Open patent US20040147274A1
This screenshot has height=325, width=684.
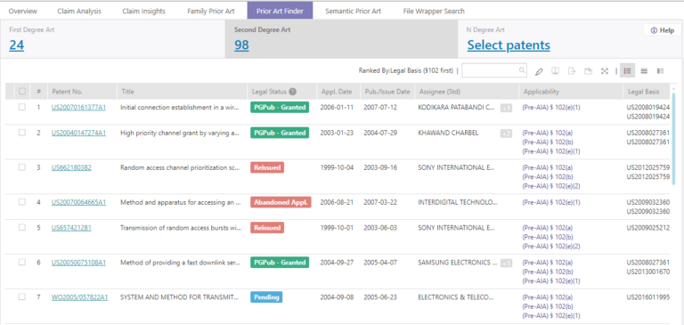point(78,133)
